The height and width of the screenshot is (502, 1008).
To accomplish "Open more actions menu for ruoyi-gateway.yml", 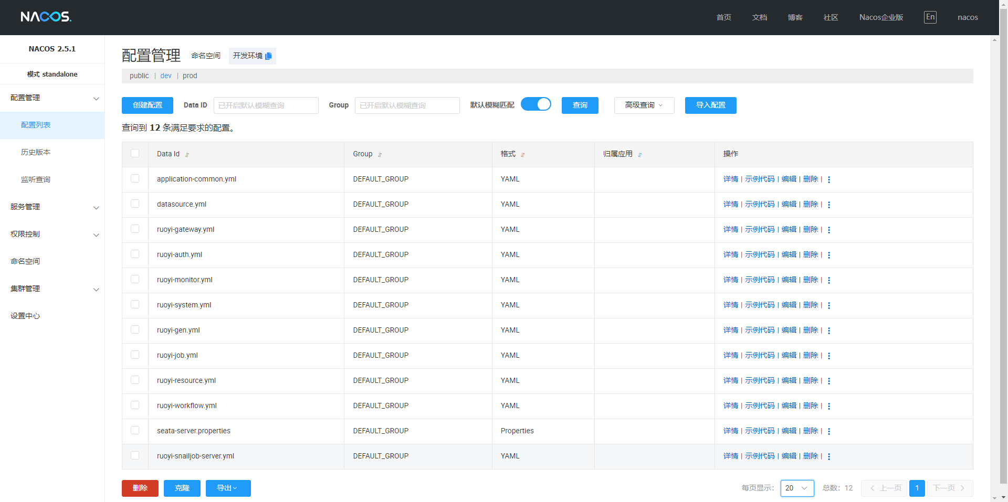I will point(829,230).
